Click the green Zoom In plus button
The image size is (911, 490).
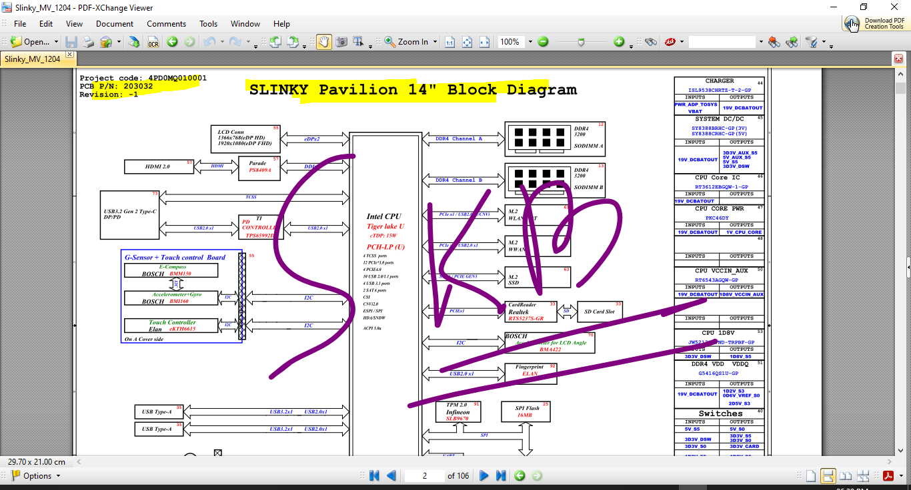pyautogui.click(x=619, y=42)
